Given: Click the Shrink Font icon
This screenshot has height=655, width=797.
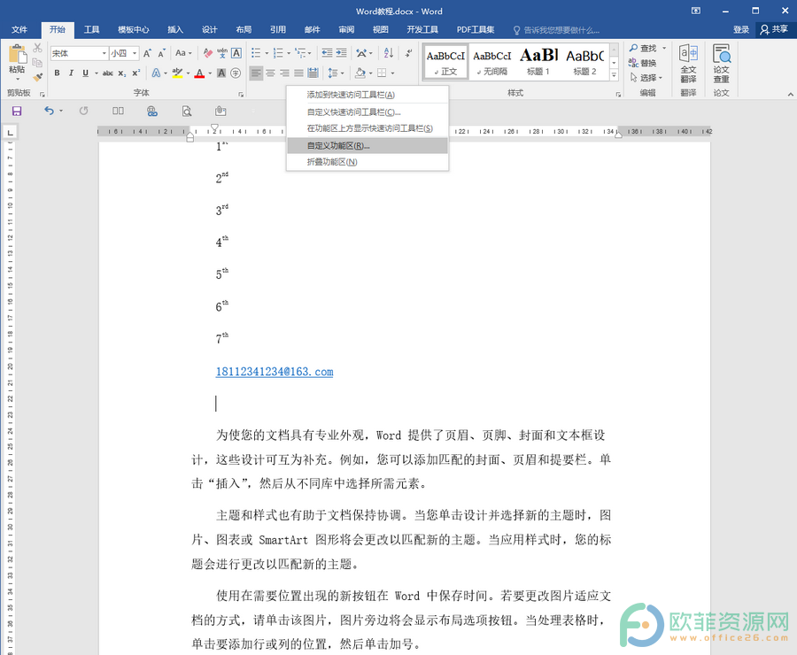Looking at the screenshot, I should (x=162, y=53).
